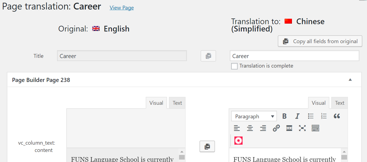
Task: Check the Translation is complete box
Action: [234, 66]
